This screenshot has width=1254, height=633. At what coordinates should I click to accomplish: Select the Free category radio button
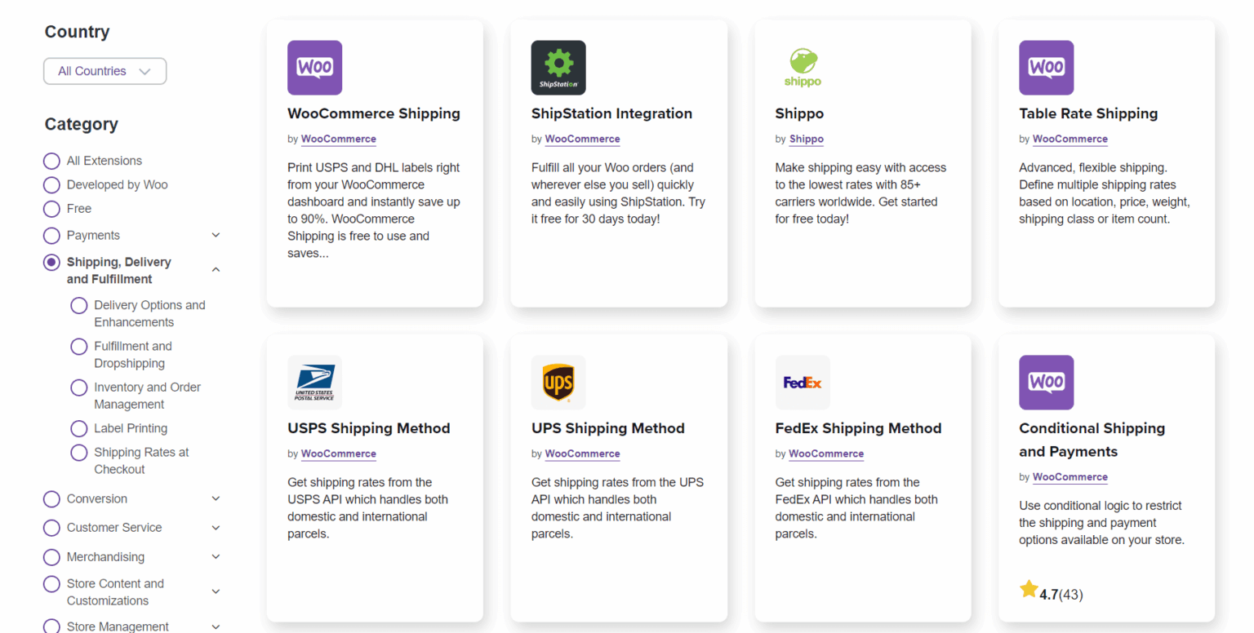pyautogui.click(x=51, y=209)
